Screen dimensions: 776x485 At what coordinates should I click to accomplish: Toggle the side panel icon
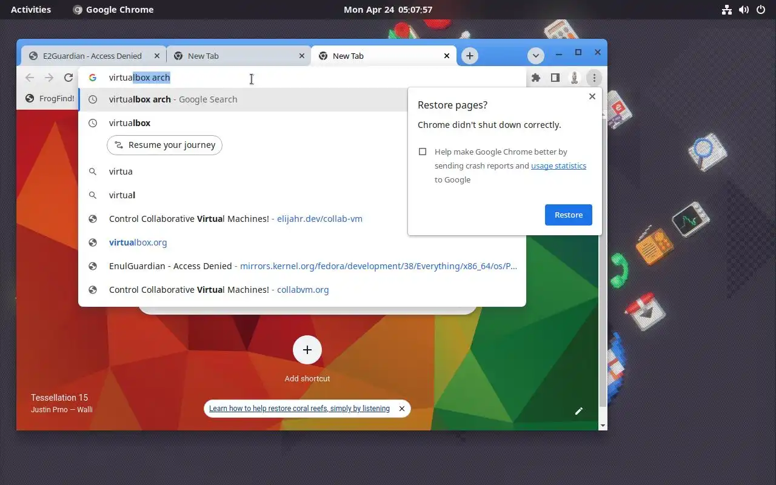pos(555,78)
